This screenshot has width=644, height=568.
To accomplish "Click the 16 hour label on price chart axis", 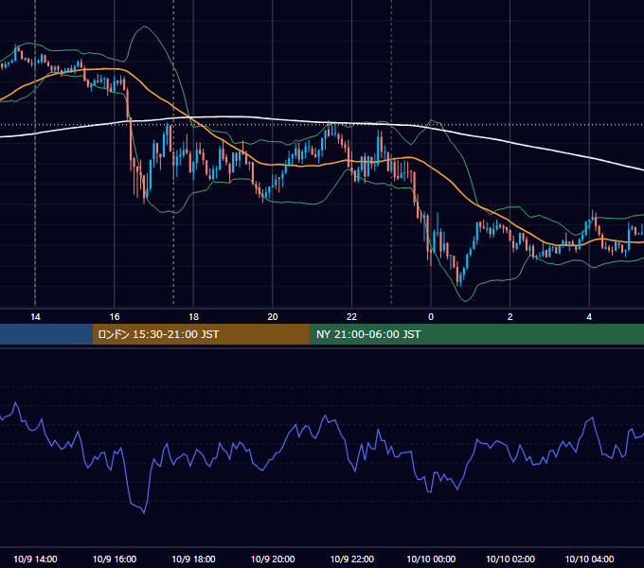I will coord(115,317).
